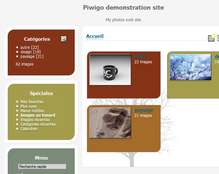This screenshot has width=219, height=174.
Task: Select Plus vues in Spéciales menu
Action: [x=29, y=106]
